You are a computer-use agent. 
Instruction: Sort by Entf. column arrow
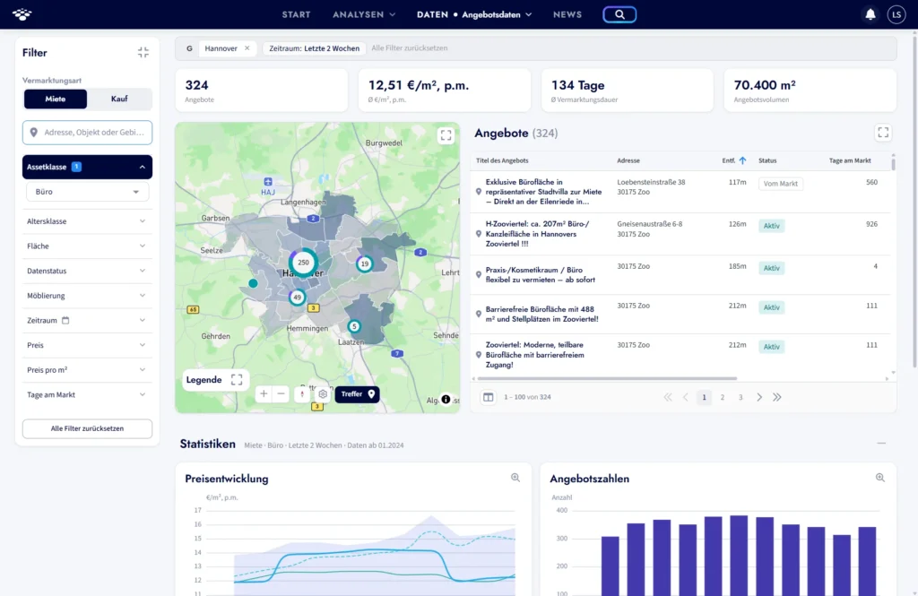pyautogui.click(x=742, y=160)
